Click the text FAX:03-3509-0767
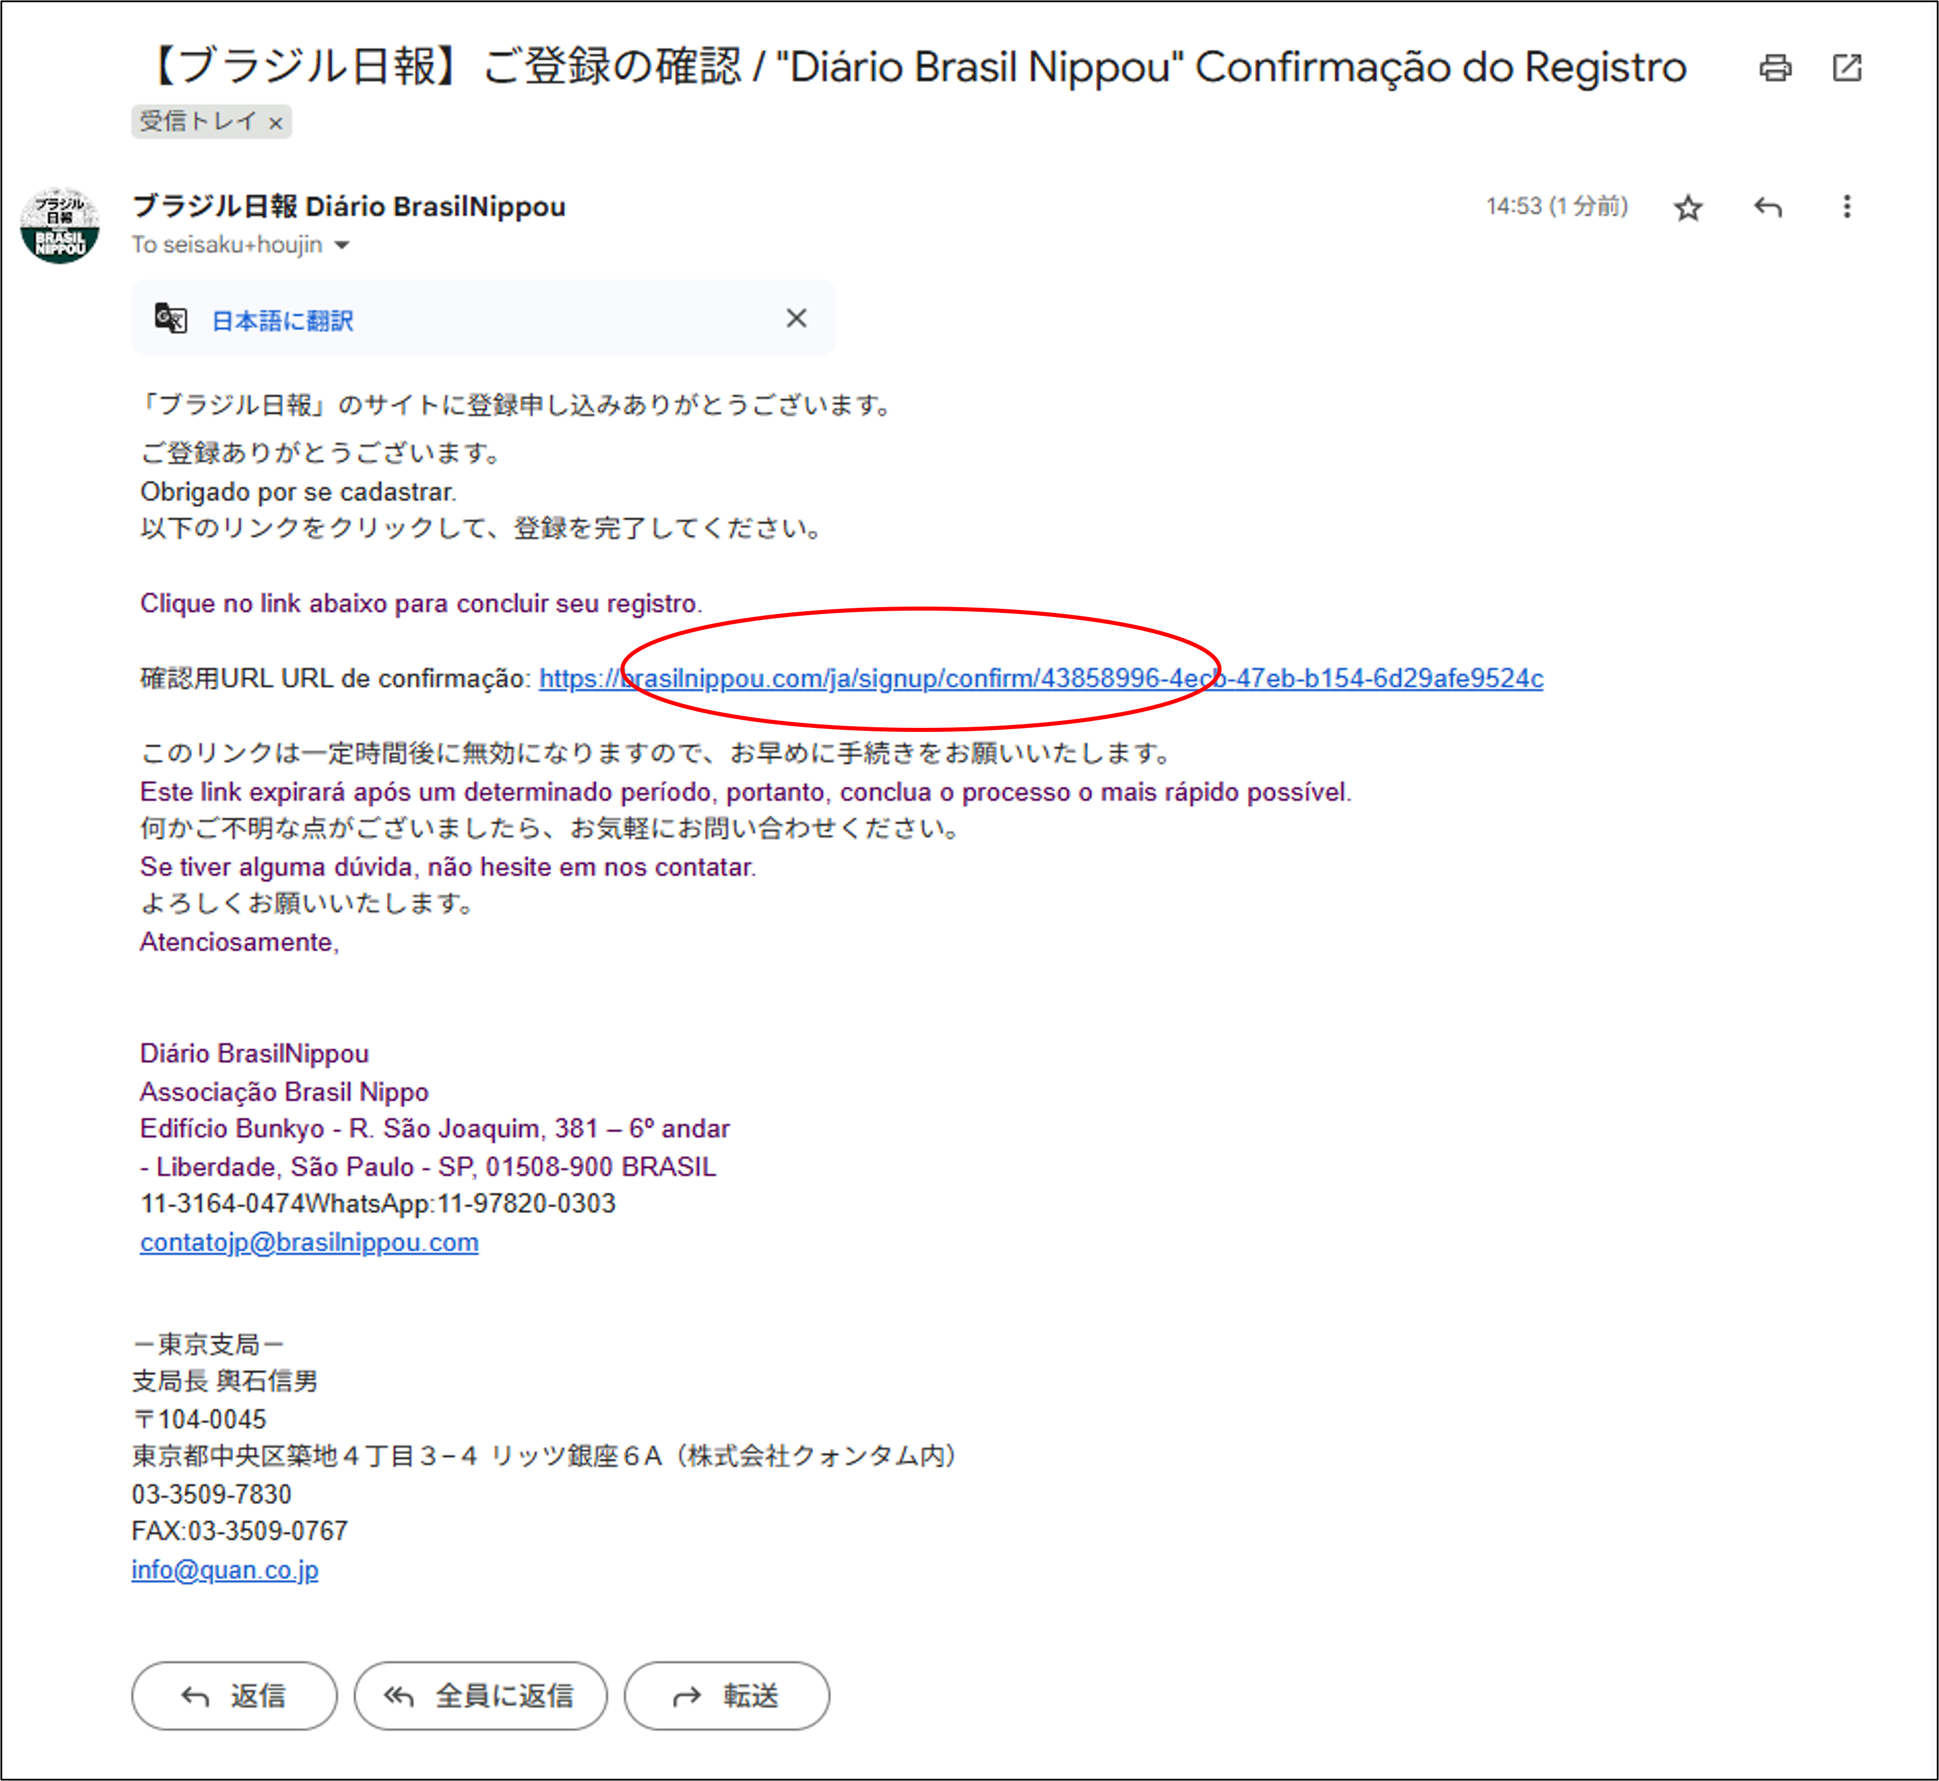 point(239,1531)
